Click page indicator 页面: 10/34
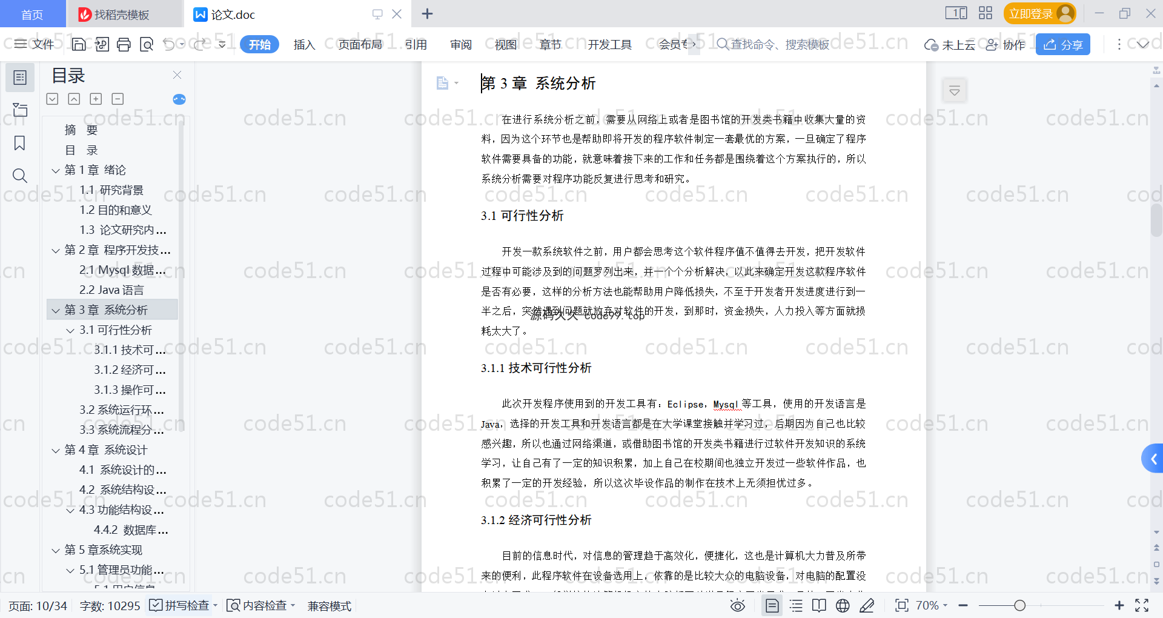The height and width of the screenshot is (618, 1163). (38, 606)
